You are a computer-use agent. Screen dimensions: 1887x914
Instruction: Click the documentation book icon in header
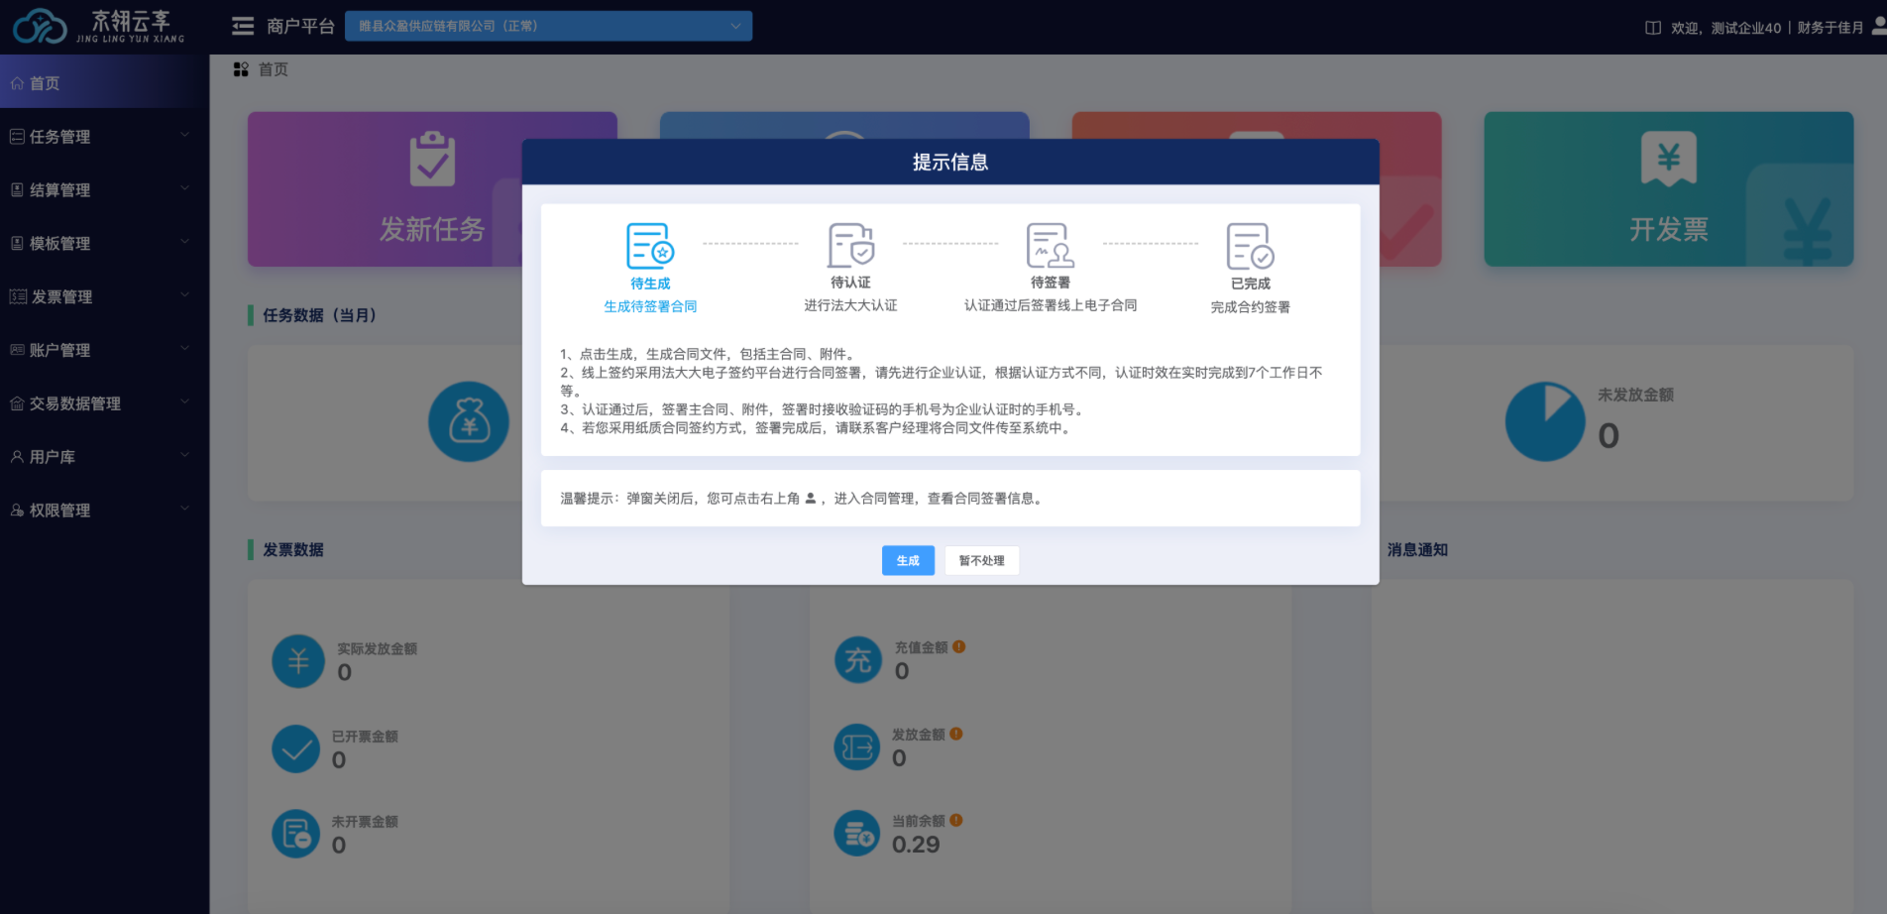(1652, 28)
